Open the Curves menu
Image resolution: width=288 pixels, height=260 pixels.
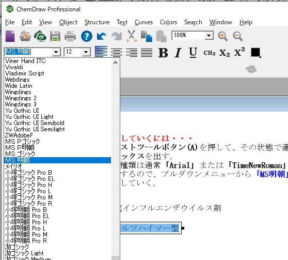tap(143, 22)
